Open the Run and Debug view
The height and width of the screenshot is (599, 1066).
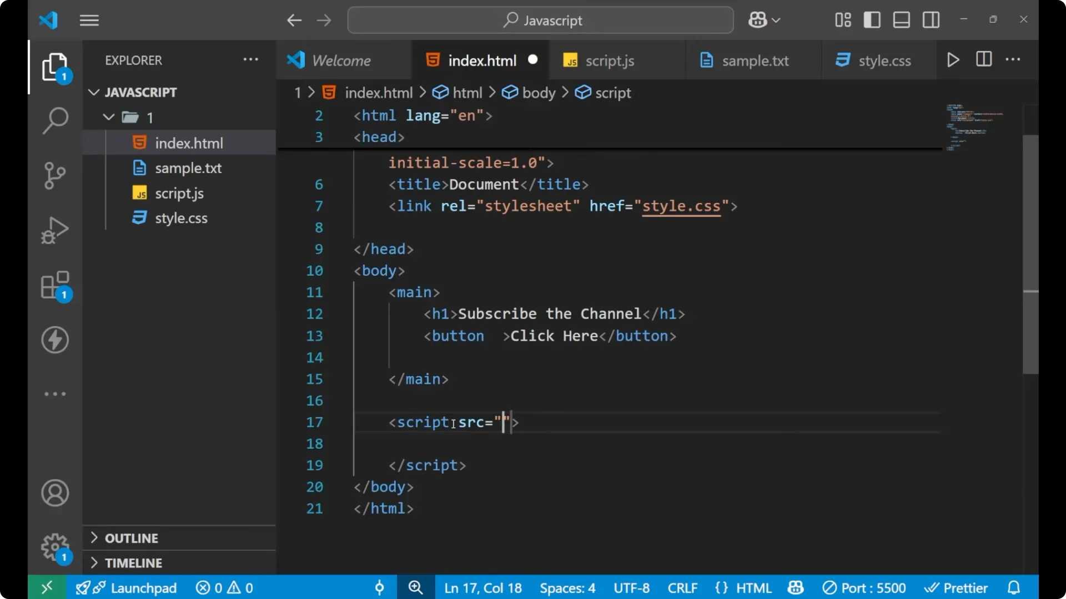tap(54, 230)
